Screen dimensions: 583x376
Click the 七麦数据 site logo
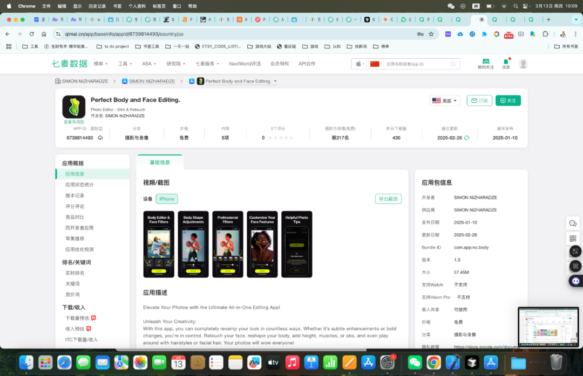pyautogui.click(x=69, y=64)
